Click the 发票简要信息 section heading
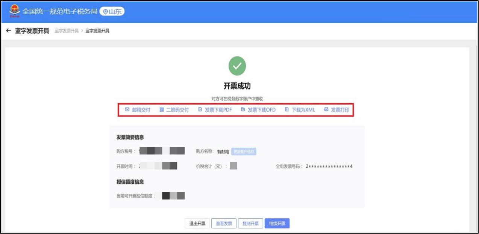This screenshot has height=234, width=479. coord(130,137)
